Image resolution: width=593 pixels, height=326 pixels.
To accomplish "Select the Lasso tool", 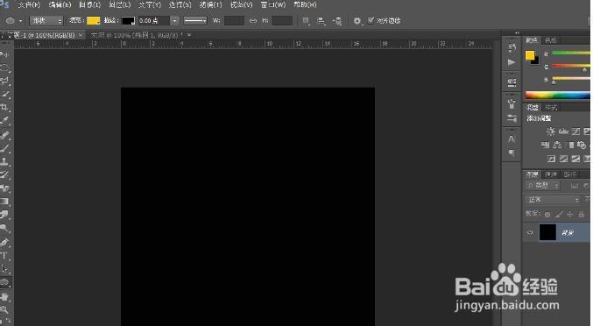I will (4, 81).
